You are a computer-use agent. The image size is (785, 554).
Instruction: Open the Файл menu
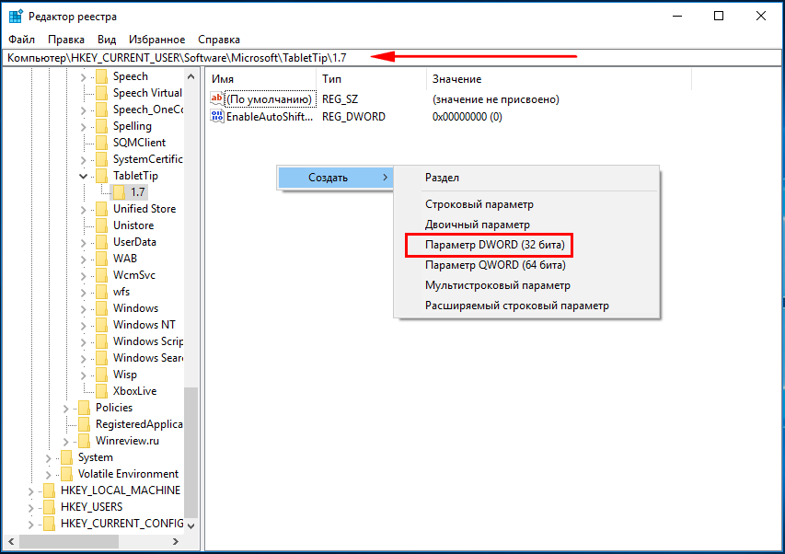tap(21, 40)
